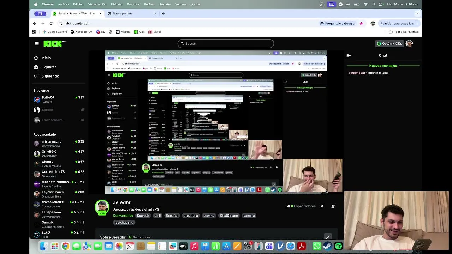Click the ChatStream tag
Screen dimensions: 452x254
point(229,216)
